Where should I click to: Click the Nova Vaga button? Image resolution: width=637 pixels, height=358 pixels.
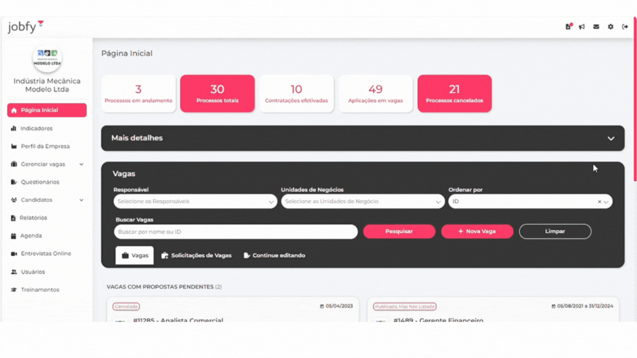click(x=477, y=231)
